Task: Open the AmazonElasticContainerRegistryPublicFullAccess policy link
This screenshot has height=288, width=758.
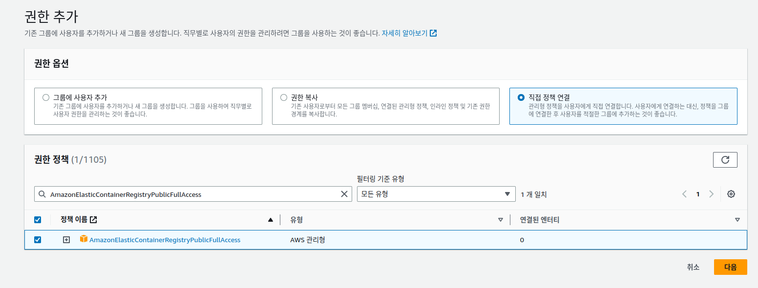Action: [x=165, y=240]
